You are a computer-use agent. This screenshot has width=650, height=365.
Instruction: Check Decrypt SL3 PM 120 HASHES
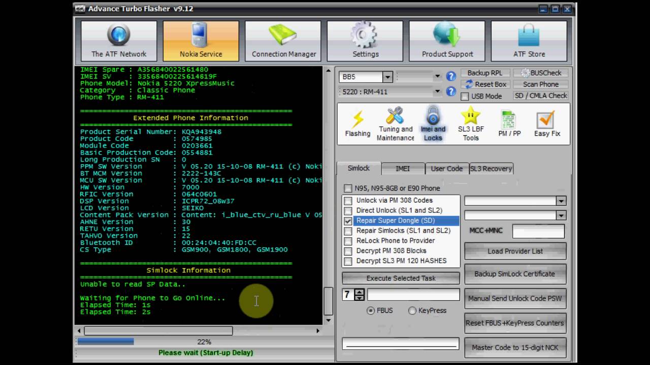pyautogui.click(x=348, y=261)
